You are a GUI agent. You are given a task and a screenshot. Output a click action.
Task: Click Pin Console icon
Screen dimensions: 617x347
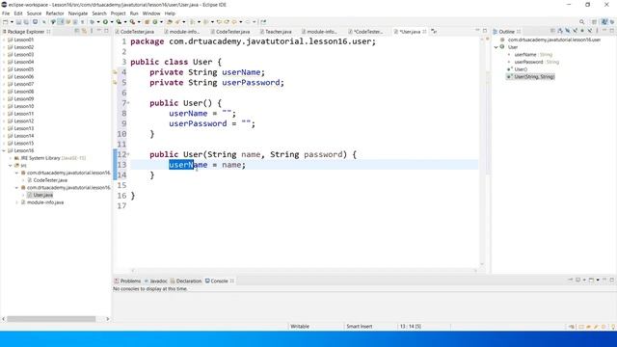pos(571,280)
